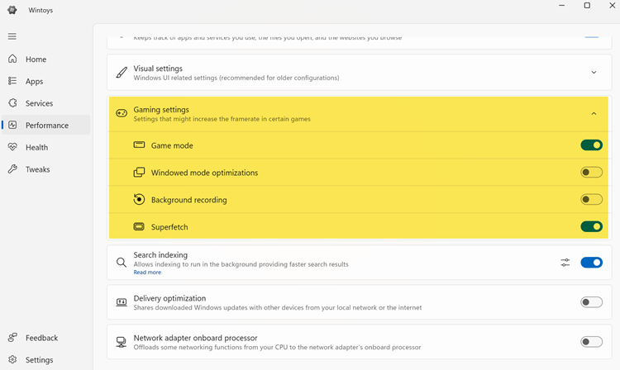Image resolution: width=620 pixels, height=370 pixels.
Task: Disable the Superfetch toggle
Action: pos(591,227)
